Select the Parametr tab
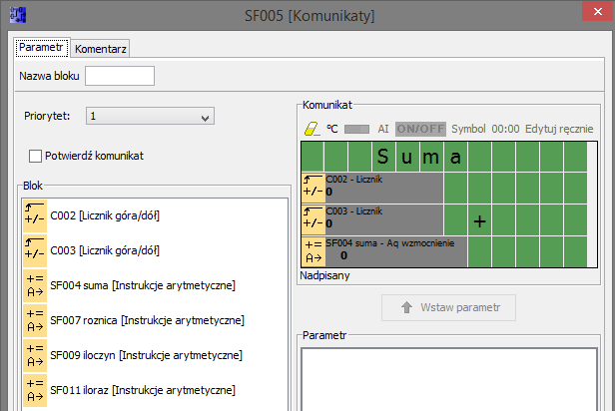Screen dimensions: 615x411 click(x=41, y=47)
